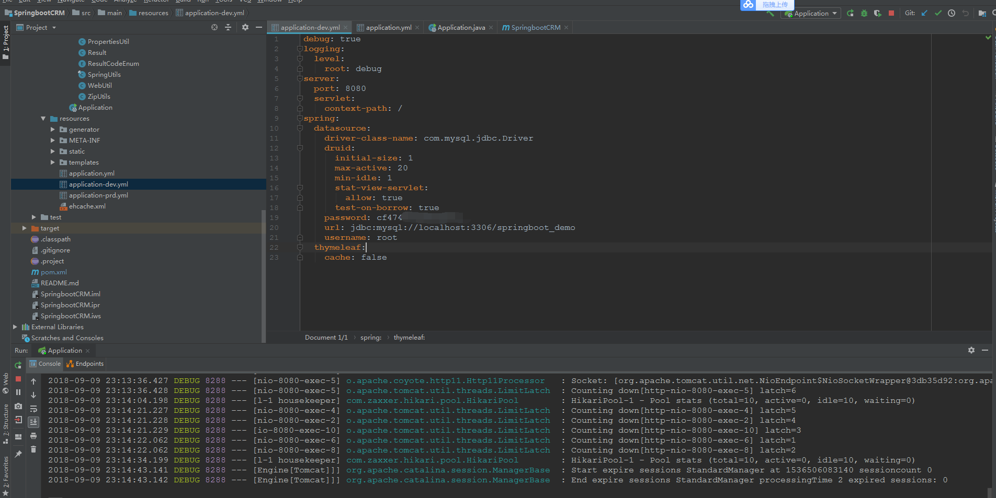The height and width of the screenshot is (498, 996).
Task: Restore layout in the Run panel
Action: click(18, 436)
